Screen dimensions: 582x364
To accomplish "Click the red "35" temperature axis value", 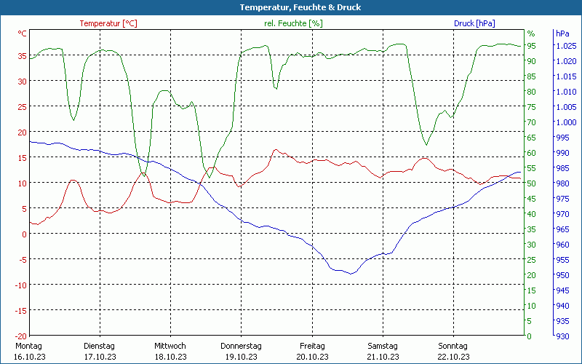I will pyautogui.click(x=23, y=56).
